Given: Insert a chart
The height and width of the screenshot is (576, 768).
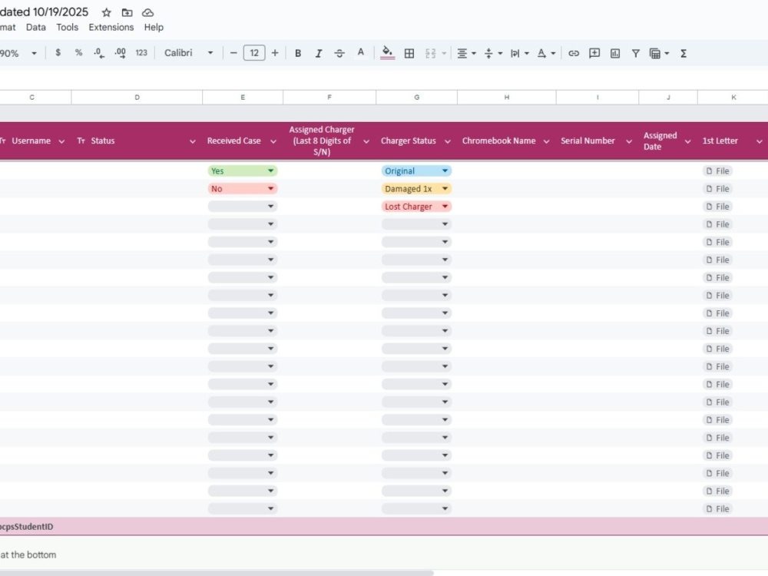Looking at the screenshot, I should 614,54.
